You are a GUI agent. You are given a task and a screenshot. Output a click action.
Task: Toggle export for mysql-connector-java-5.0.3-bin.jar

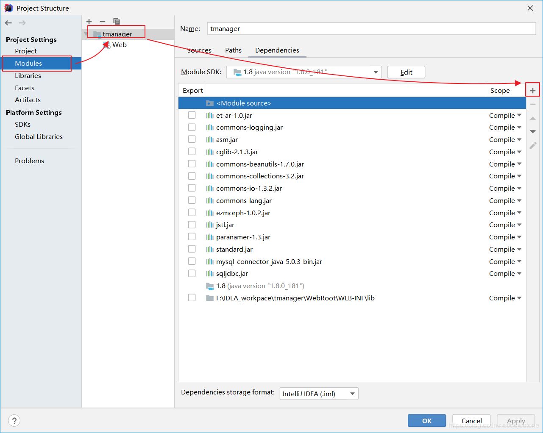point(192,261)
